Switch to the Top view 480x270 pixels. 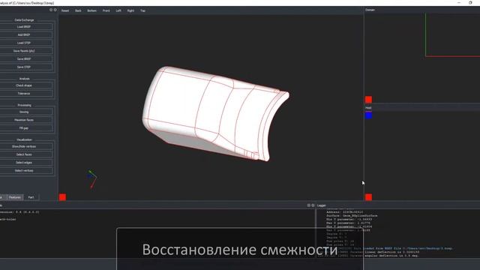coord(142,10)
